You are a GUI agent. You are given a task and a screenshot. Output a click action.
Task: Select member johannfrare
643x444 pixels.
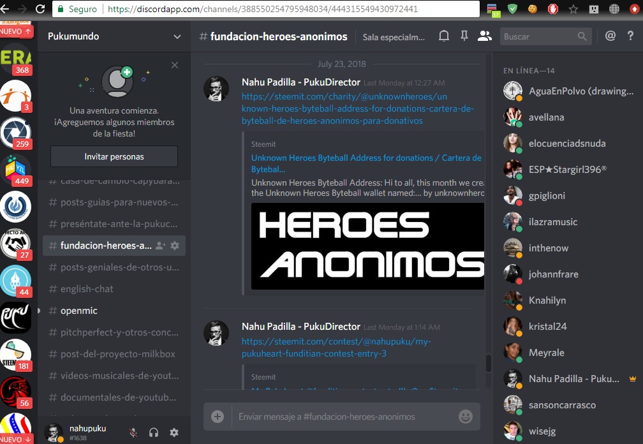point(568,274)
